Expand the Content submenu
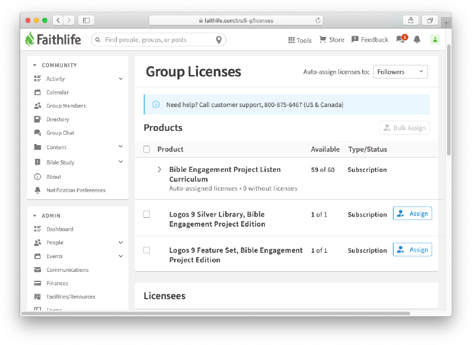The width and height of the screenshot is (472, 345). (121, 146)
